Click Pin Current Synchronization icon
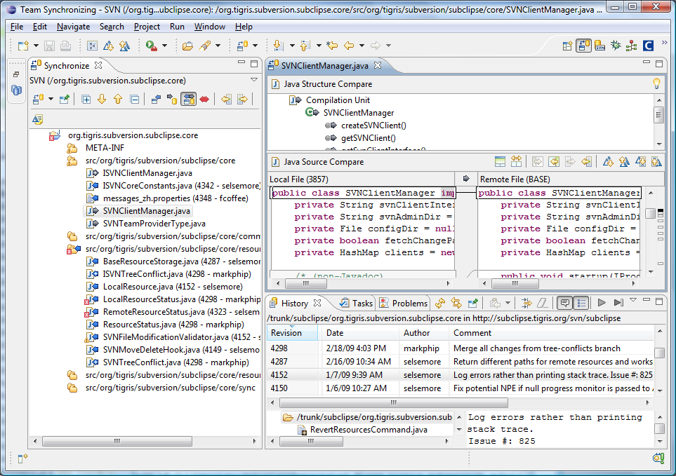Screen dimensions: 676x476 click(x=64, y=100)
